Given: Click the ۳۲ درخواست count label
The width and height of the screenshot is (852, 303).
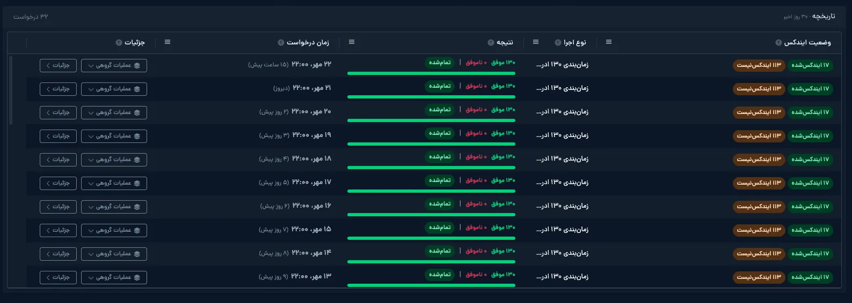Looking at the screenshot, I should pos(31,17).
